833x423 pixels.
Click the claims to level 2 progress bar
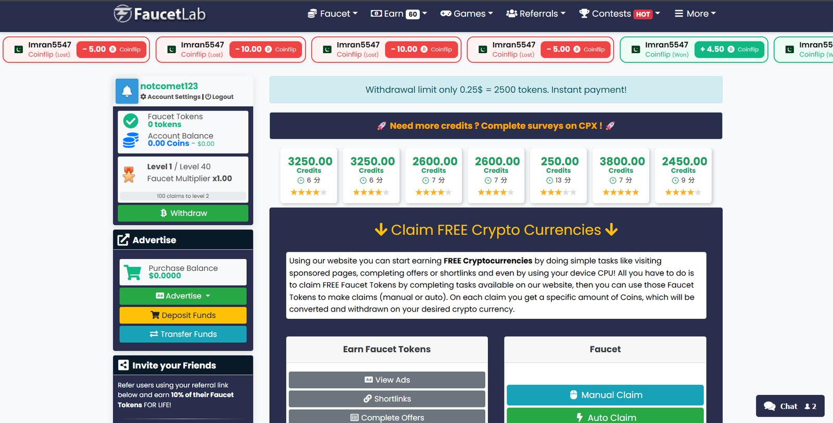[183, 196]
